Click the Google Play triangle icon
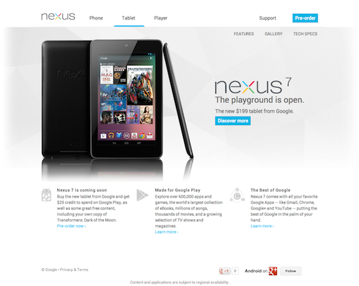The height and width of the screenshot is (286, 359). click(x=142, y=195)
